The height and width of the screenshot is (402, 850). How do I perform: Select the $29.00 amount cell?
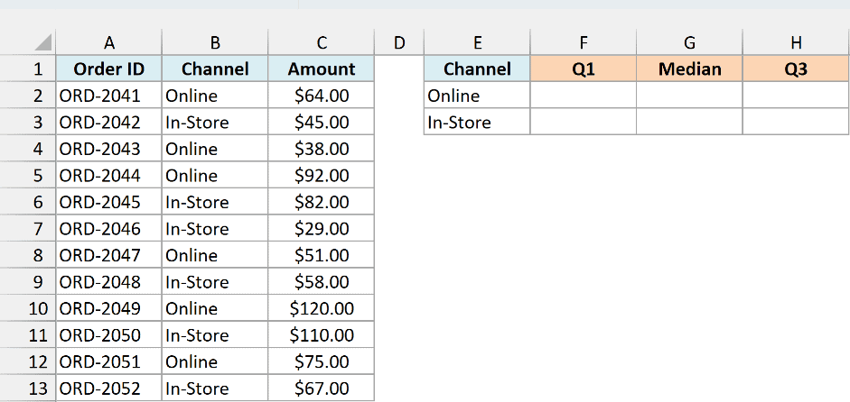[x=322, y=228]
